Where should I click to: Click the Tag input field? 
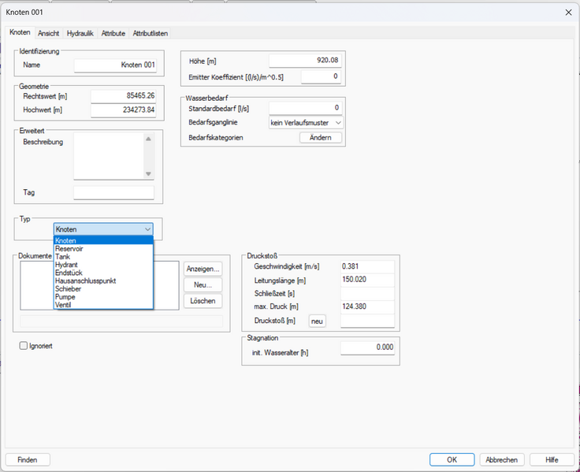[113, 192]
